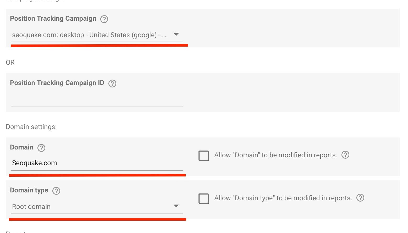Open help beside the Allow "Domain type" checkbox
Image resolution: width=408 pixels, height=233 pixels.
[360, 198]
